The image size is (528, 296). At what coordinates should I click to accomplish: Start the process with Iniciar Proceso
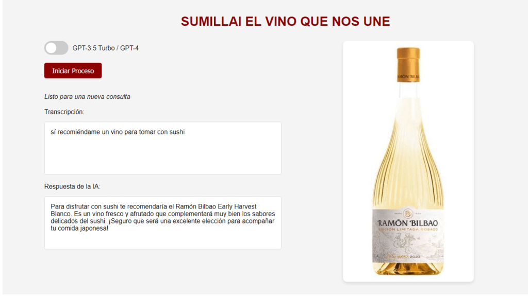coord(73,71)
